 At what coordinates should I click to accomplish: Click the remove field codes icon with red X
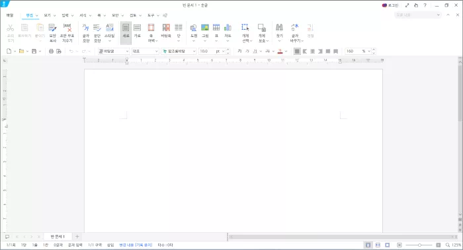(x=67, y=28)
